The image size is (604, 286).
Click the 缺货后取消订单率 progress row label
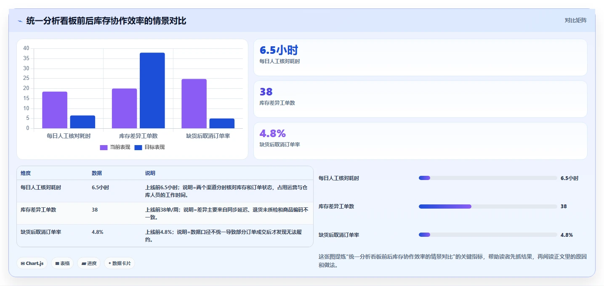[339, 235]
